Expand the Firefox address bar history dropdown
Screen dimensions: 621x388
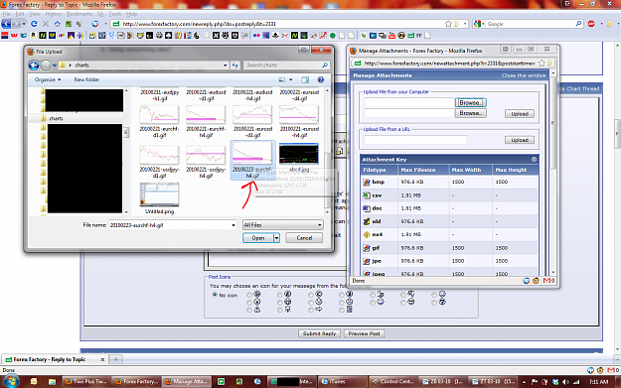click(465, 24)
